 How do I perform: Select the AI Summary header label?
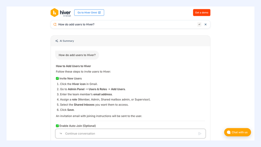pos(67,41)
